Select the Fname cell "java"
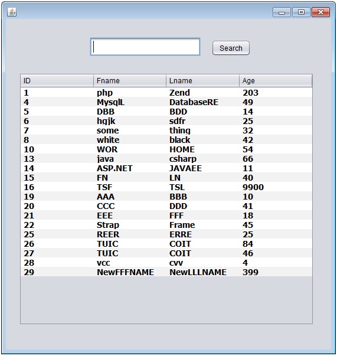Image resolution: width=337 pixels, height=356 pixels. click(x=130, y=159)
